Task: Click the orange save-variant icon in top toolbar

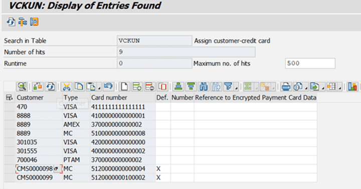Action: pyautogui.click(x=34, y=22)
